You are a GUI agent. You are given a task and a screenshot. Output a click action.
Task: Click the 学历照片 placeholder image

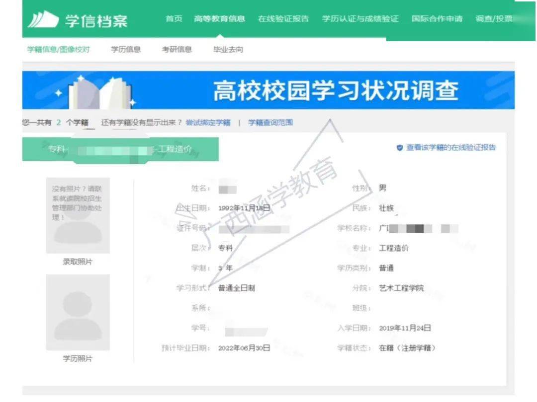(78, 312)
